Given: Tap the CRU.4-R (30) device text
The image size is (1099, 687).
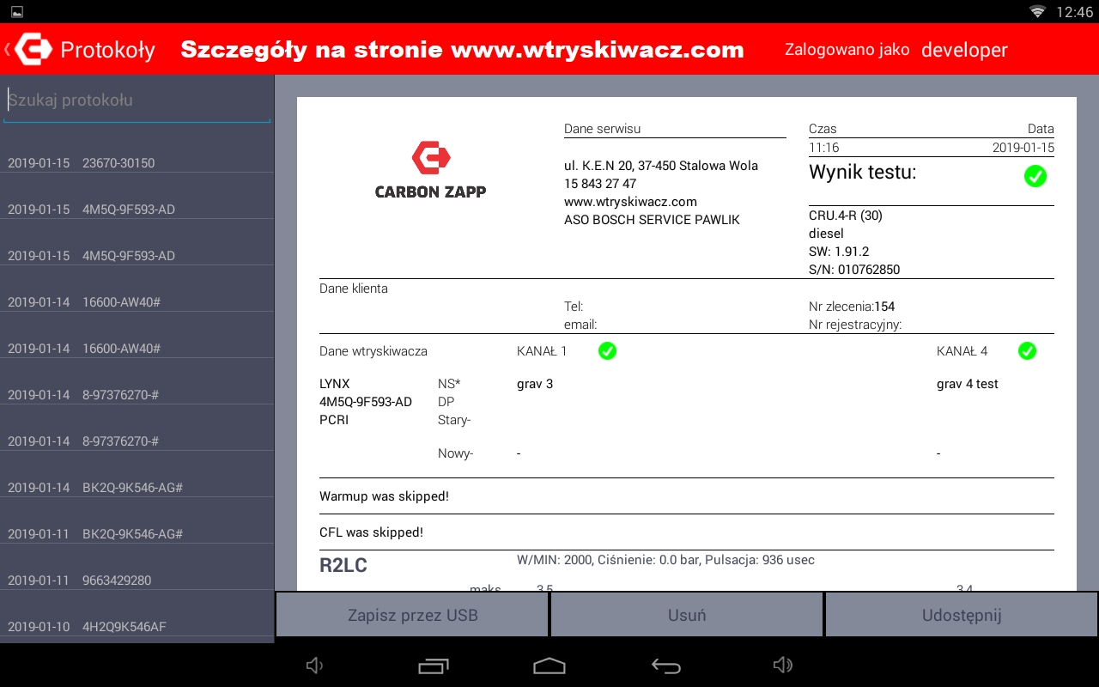Looking at the screenshot, I should coord(846,216).
